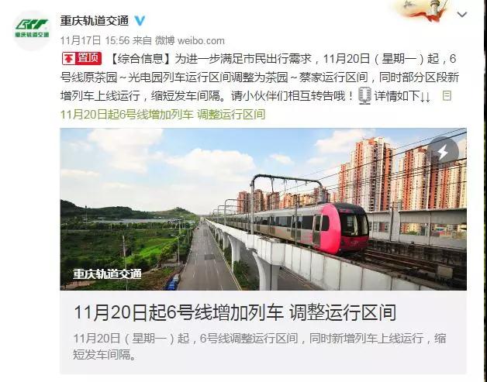Click the decorative banner graphic at top right
Screen dimensions: 487x382
[x=423, y=11]
